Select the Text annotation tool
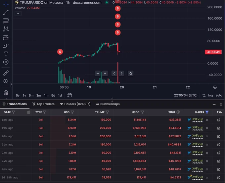Viewport: 225px width, 183px height. point(6,54)
